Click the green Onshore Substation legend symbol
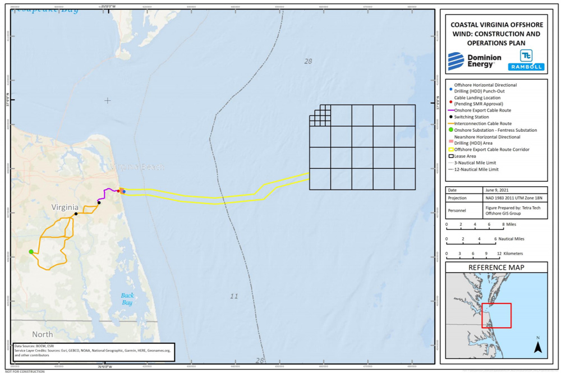This screenshot has height=373, width=561. pyautogui.click(x=450, y=130)
